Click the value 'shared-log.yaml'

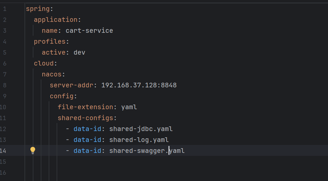click(x=139, y=140)
